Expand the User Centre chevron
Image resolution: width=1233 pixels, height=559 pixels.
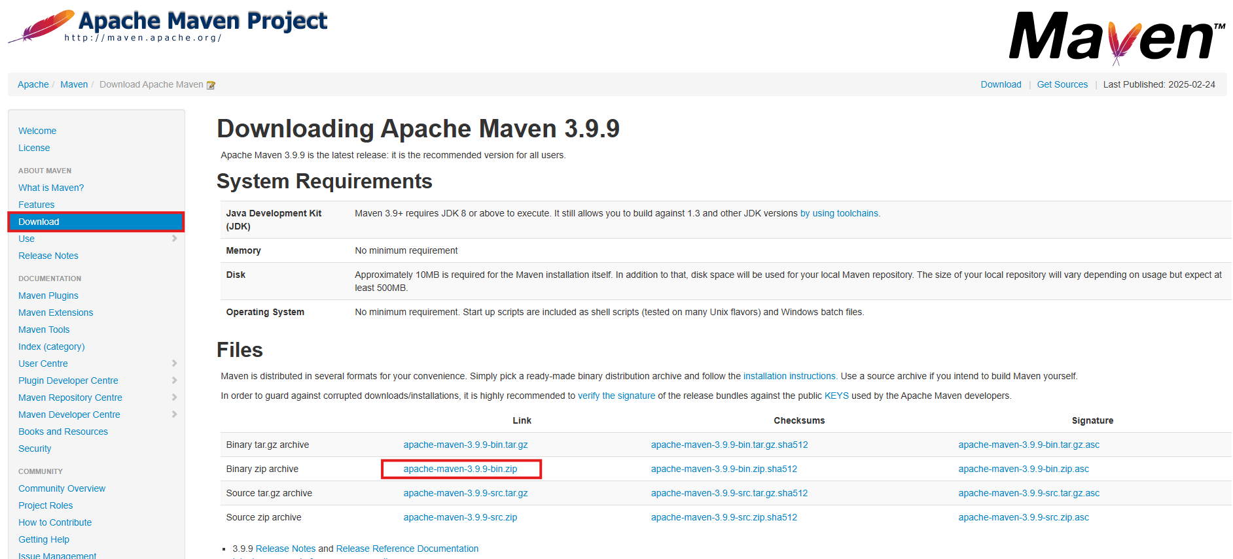[x=174, y=364]
